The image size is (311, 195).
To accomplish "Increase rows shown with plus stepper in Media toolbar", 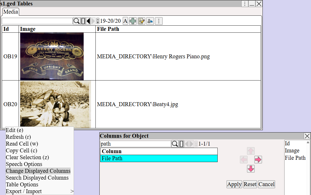I will click(98, 22).
